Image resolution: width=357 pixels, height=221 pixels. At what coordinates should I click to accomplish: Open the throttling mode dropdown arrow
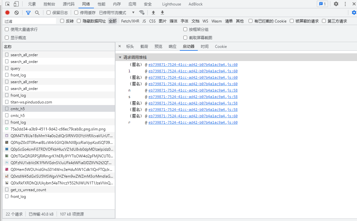tap(133, 13)
